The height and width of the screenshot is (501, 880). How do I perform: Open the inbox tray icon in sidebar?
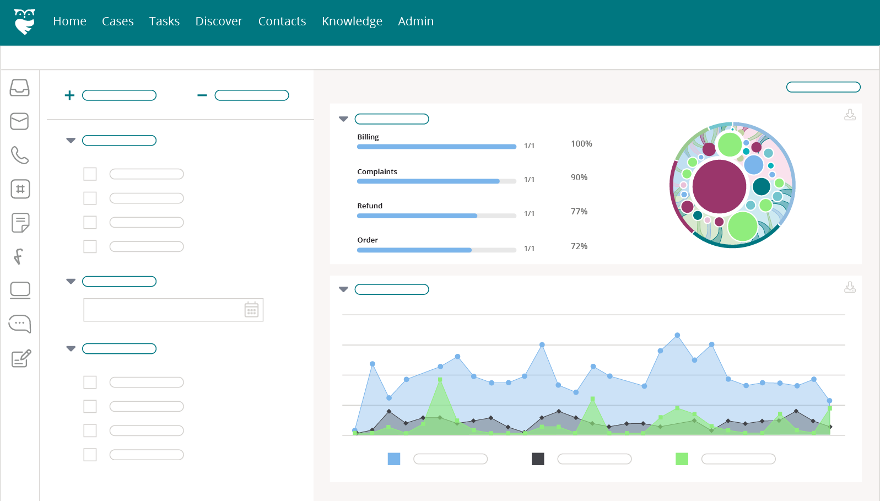tap(20, 88)
